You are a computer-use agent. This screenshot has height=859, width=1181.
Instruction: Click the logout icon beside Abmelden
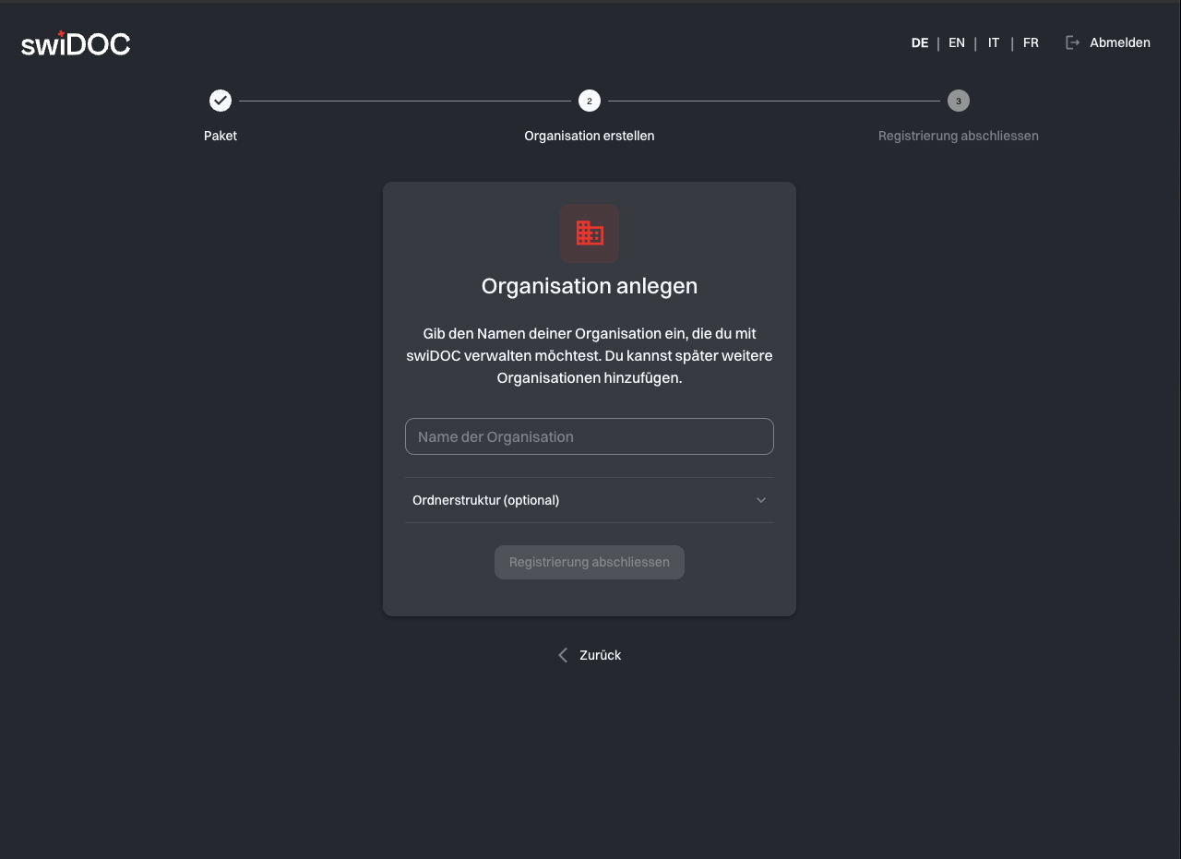[x=1072, y=42]
